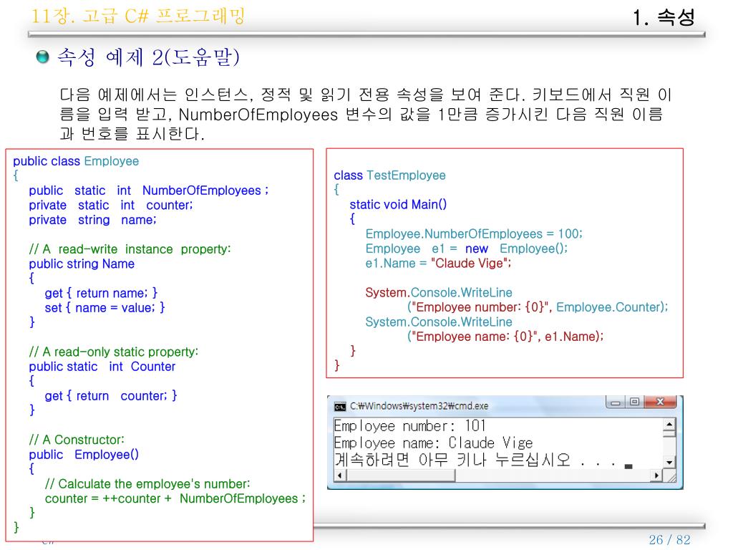Click the line 'counter = ++counter + NumberOfEmployees'

click(x=175, y=498)
